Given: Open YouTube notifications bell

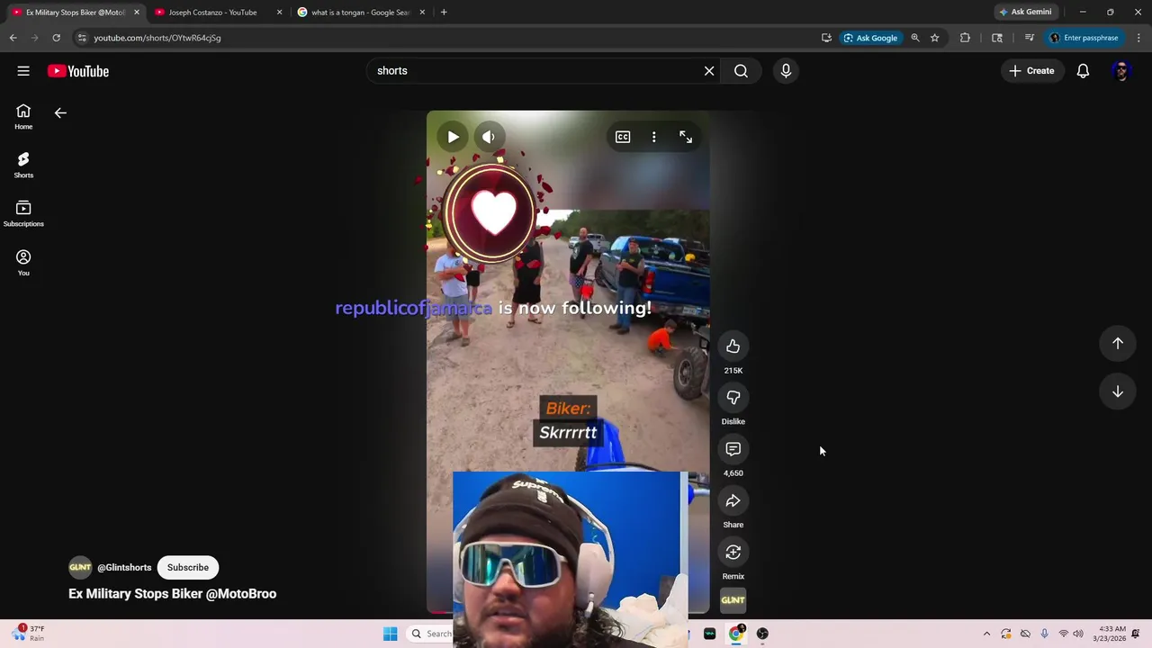Looking at the screenshot, I should [1083, 71].
